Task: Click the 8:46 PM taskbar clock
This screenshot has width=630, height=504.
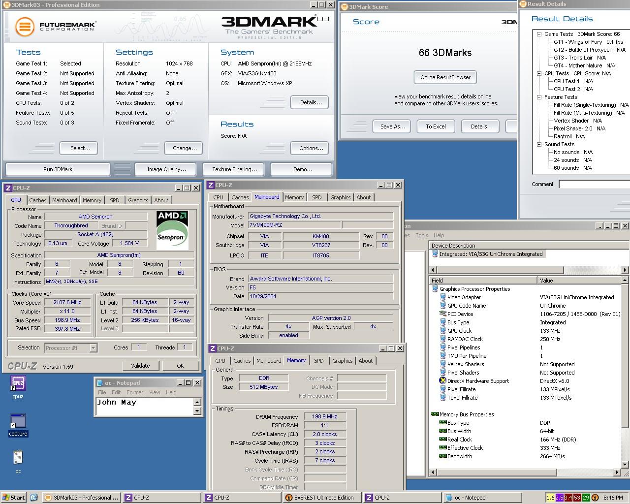Action: pos(613,498)
